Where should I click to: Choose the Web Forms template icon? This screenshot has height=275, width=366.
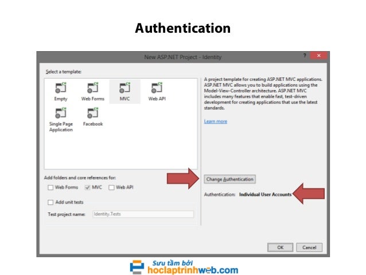(x=93, y=88)
